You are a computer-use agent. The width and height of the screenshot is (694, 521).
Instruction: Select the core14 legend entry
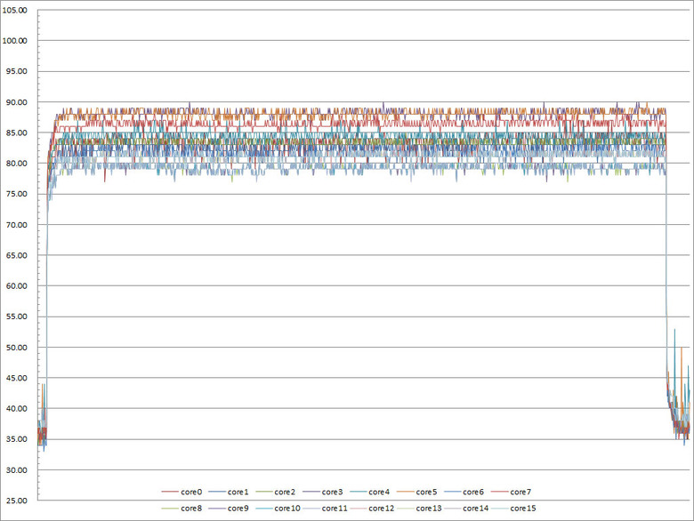[466, 509]
